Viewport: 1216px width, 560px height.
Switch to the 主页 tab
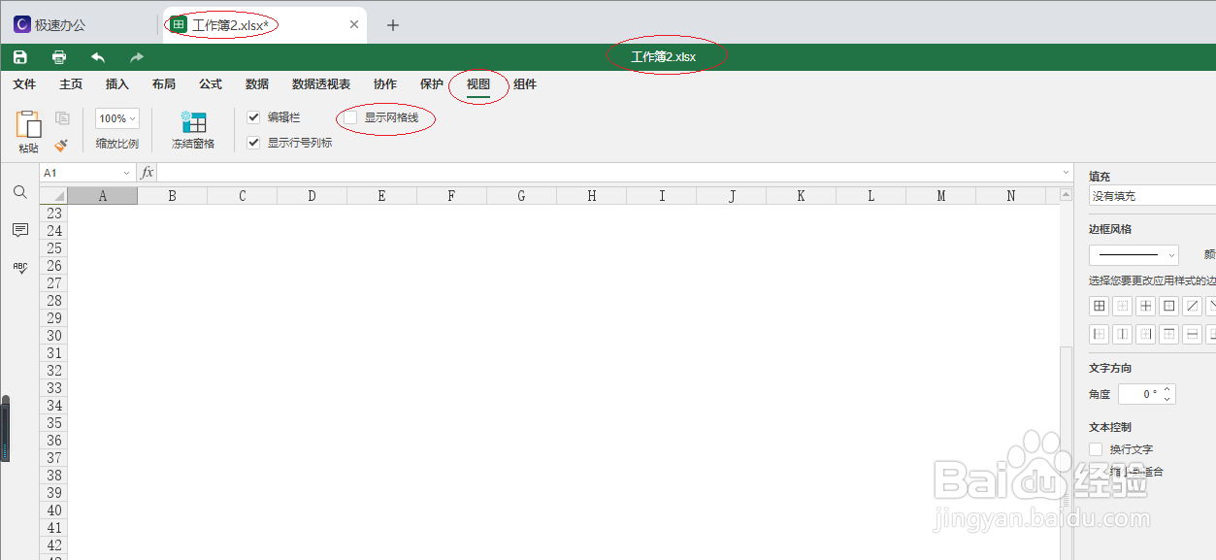pyautogui.click(x=71, y=84)
